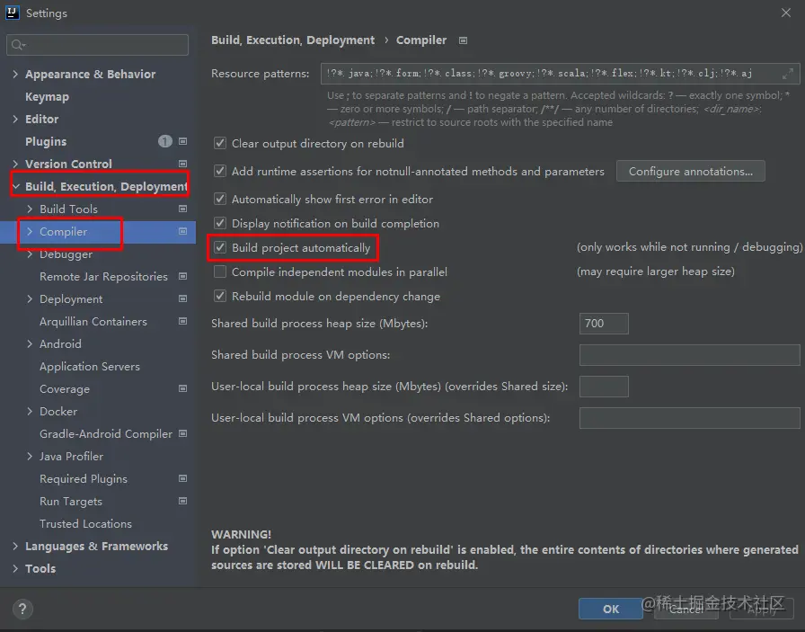The image size is (805, 632).
Task: Click Configure annotations button
Action: coord(691,171)
